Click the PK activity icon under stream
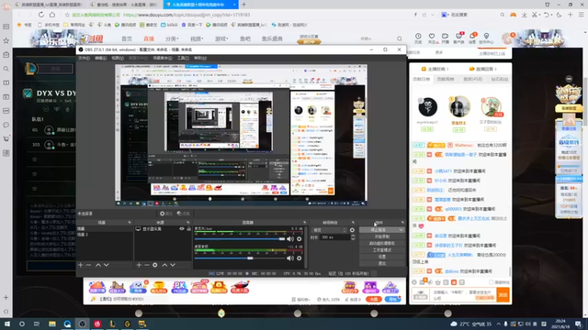This screenshot has width=588, height=330. (179, 287)
